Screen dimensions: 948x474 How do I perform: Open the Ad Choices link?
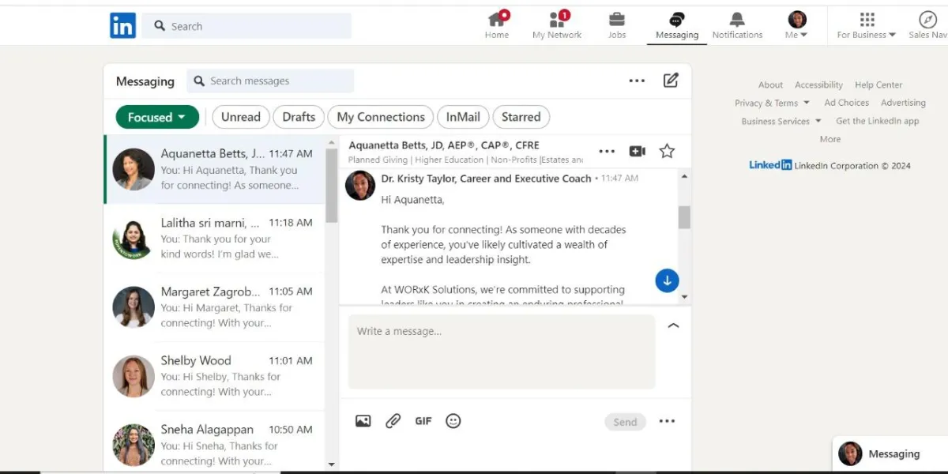tap(846, 103)
